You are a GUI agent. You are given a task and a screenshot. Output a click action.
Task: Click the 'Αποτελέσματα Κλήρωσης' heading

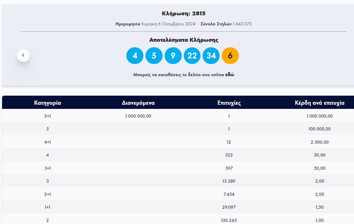[x=184, y=40]
